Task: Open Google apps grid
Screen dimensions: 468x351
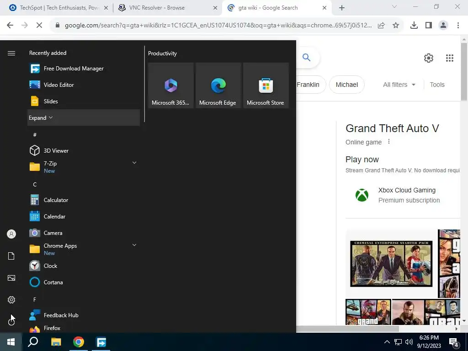Action: (x=450, y=58)
